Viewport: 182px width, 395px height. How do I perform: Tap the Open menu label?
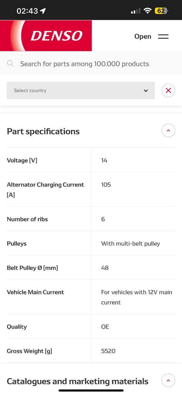(143, 37)
